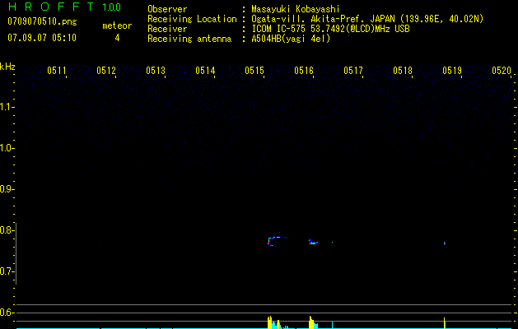Screen dimensions: 518x329
Task: Click time marker 0518
Action: click(403, 71)
